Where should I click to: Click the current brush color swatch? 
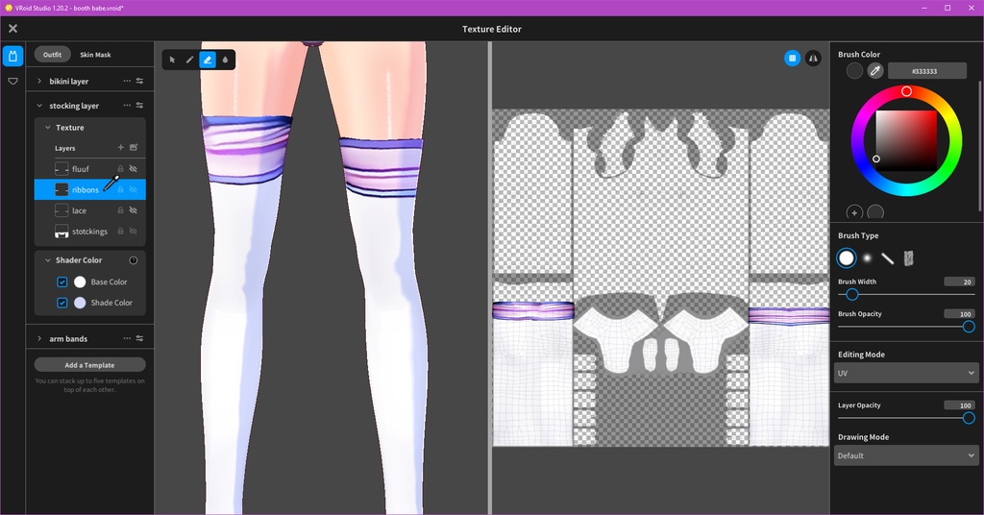pos(854,71)
